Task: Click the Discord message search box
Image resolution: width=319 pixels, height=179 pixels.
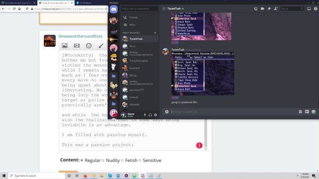Action: [292, 9]
